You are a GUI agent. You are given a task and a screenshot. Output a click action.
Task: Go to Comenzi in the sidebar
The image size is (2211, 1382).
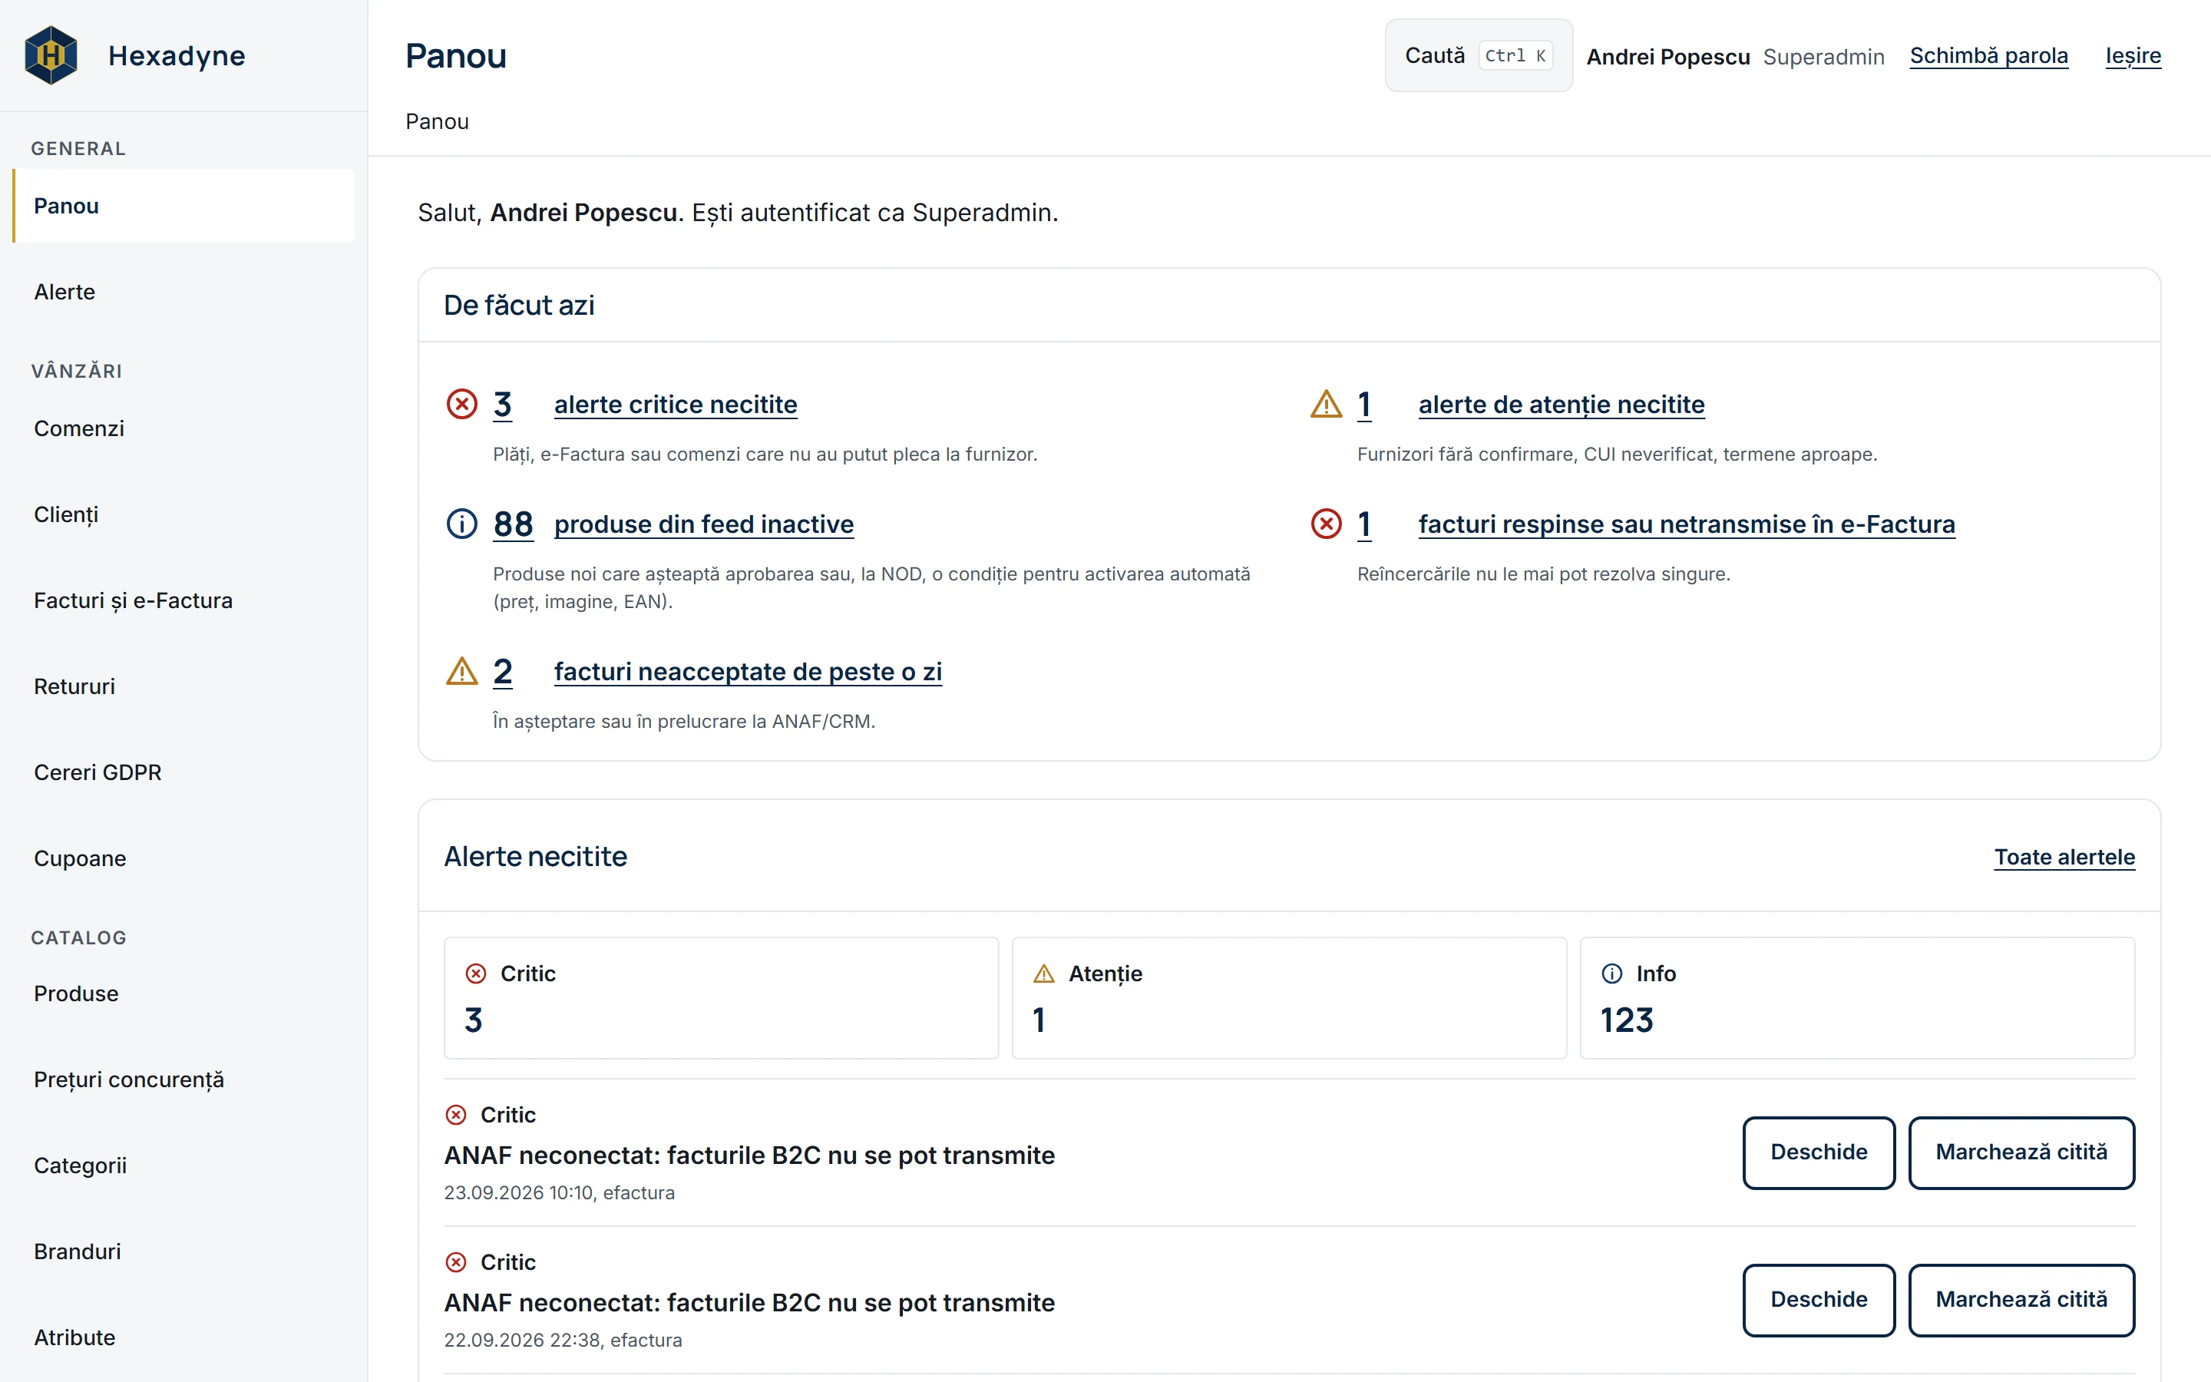coord(183,428)
